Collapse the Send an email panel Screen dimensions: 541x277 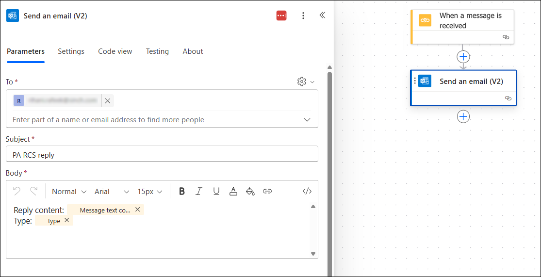tap(322, 16)
